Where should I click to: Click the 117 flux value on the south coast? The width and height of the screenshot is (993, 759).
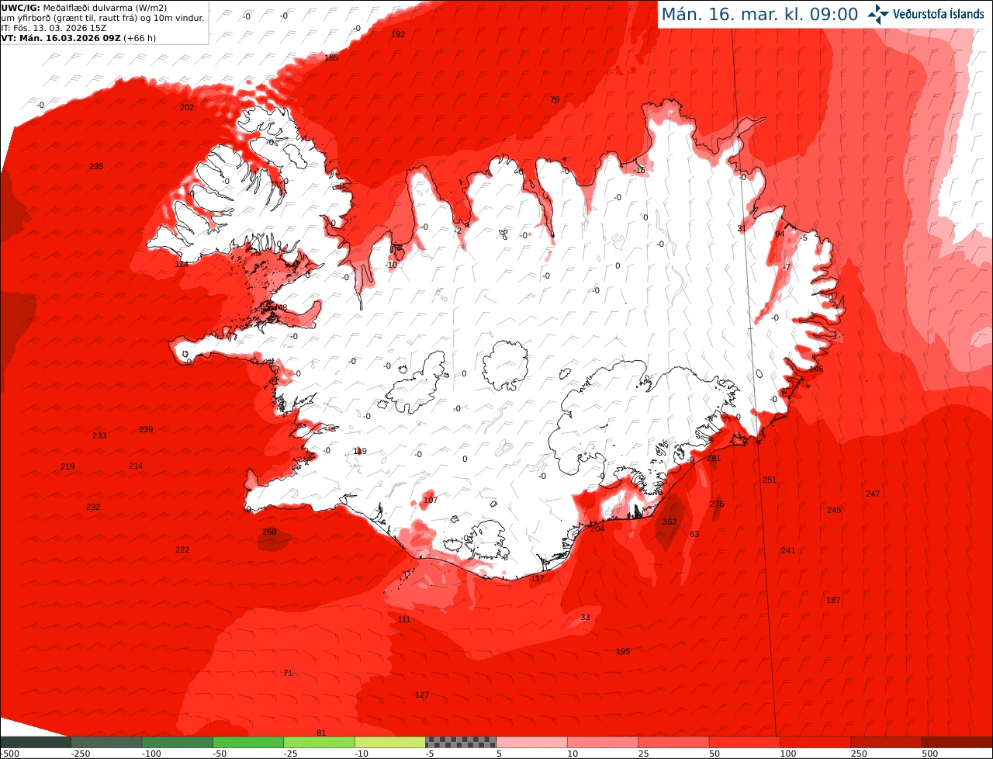538,578
